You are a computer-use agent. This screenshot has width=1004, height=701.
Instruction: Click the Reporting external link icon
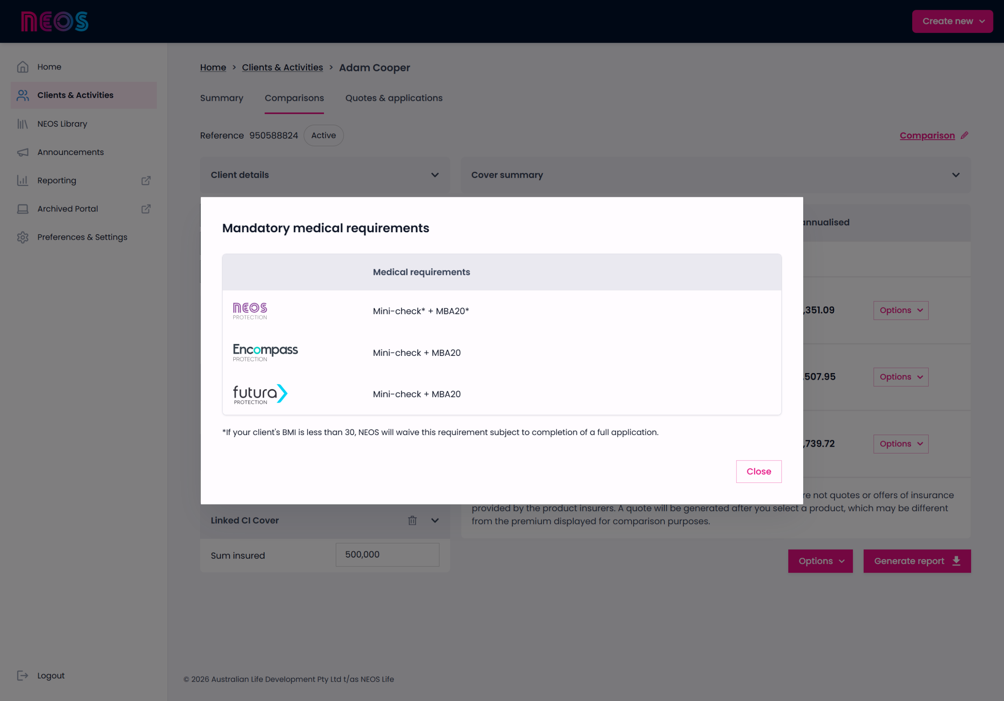click(x=146, y=180)
